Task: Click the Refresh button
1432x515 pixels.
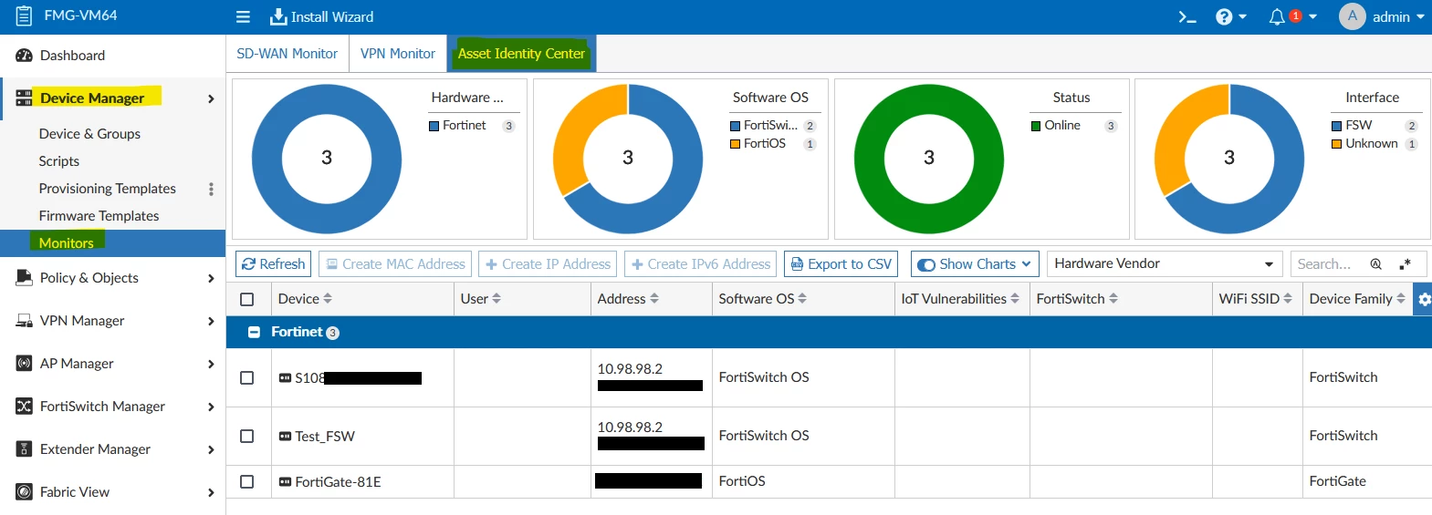Action: pyautogui.click(x=273, y=263)
